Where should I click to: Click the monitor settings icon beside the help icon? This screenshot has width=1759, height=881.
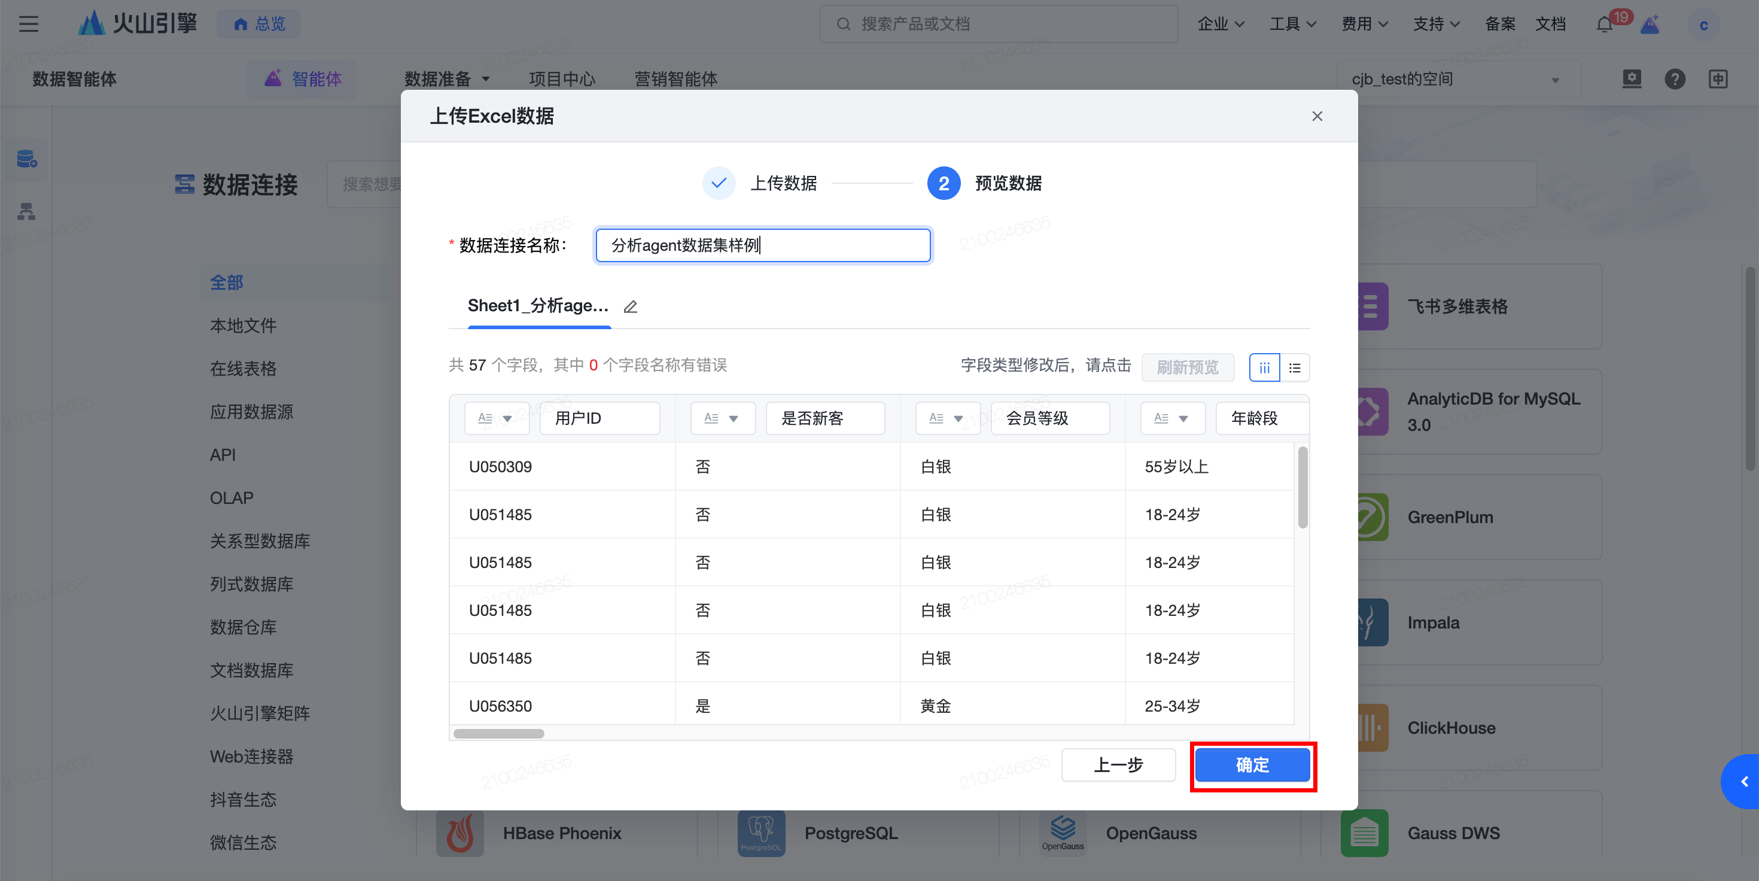tap(1632, 79)
